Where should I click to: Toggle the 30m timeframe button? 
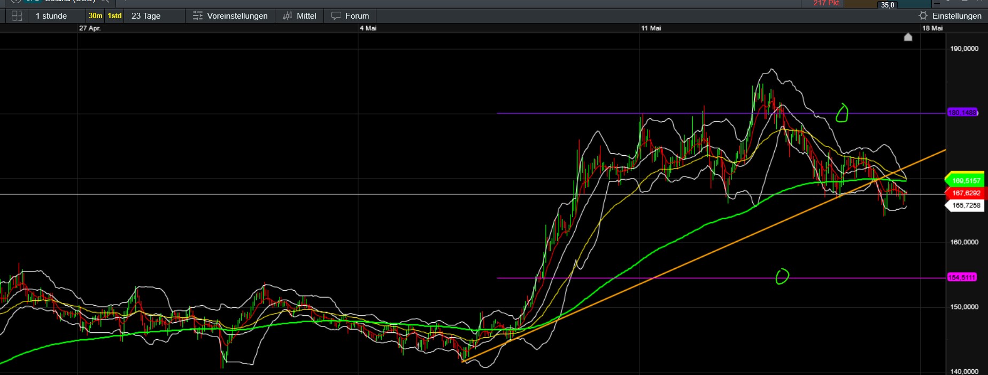click(95, 16)
